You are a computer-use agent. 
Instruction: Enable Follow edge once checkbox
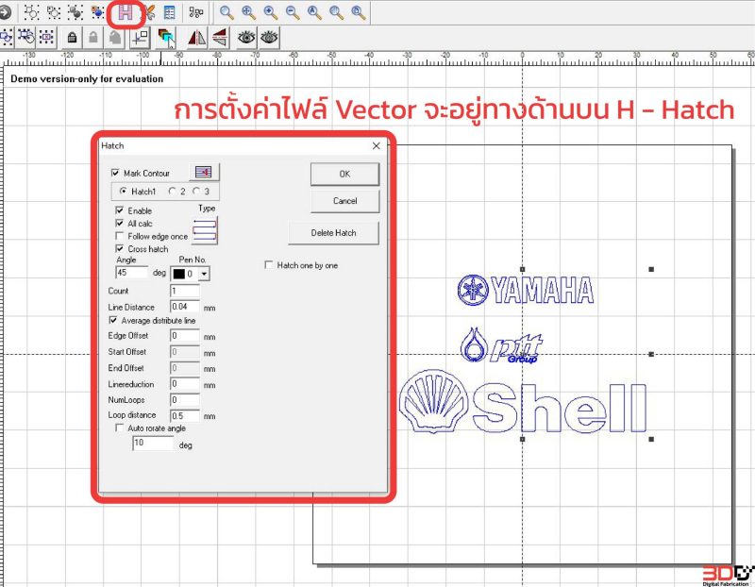pos(120,236)
